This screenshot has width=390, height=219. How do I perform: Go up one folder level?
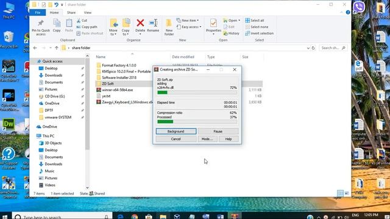57,48
